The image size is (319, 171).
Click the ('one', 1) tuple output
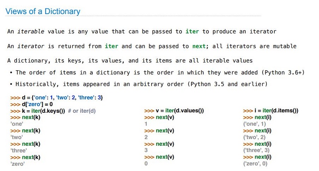point(254,124)
